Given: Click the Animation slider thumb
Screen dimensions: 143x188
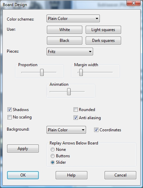Looking at the screenshot, I should 69,91.
